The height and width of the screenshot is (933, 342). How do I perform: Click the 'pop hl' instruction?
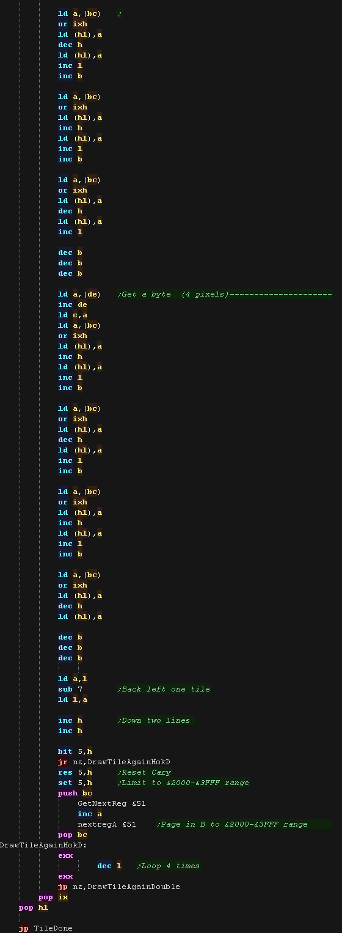click(34, 907)
